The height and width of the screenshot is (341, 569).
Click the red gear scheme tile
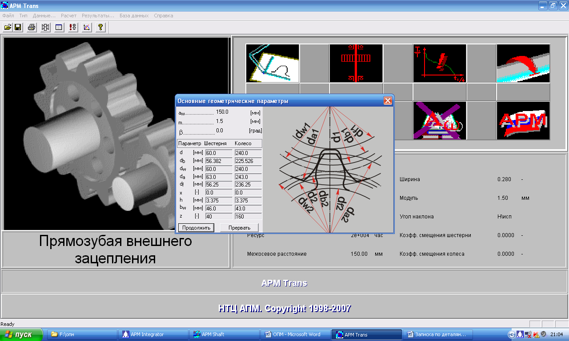pos(356,63)
